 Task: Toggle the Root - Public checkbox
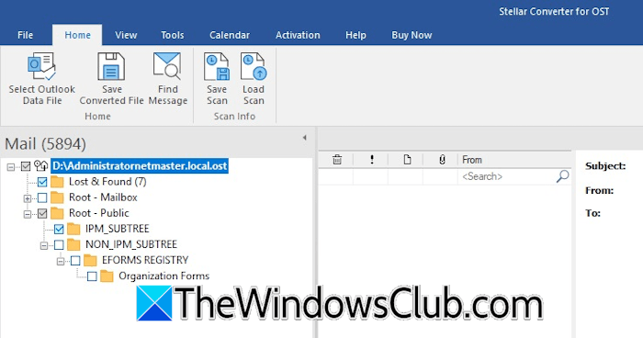coord(42,213)
